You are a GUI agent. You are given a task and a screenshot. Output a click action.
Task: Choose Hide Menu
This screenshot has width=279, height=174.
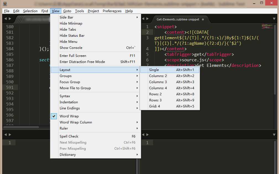point(96,41)
